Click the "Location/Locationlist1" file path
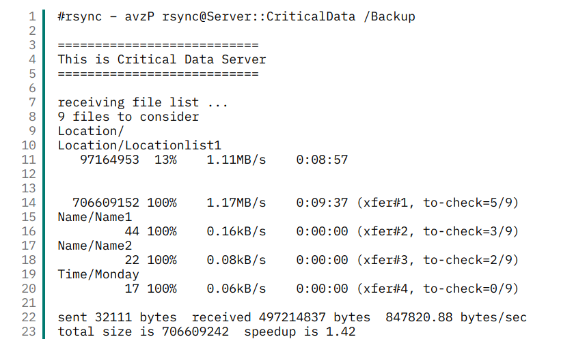Screen dimensions: 574x352 click(x=139, y=145)
